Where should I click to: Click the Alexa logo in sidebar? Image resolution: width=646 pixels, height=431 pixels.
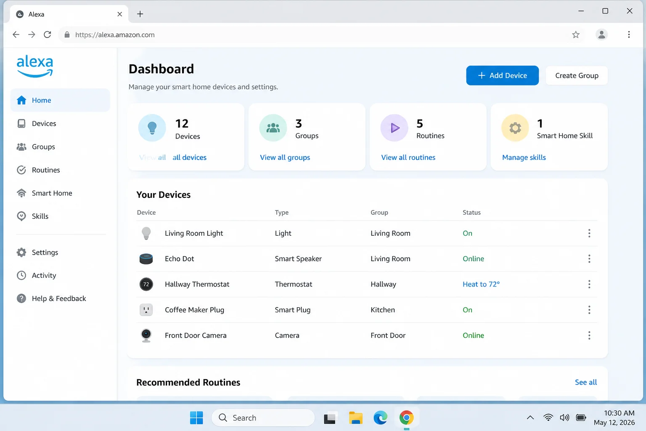pyautogui.click(x=35, y=66)
